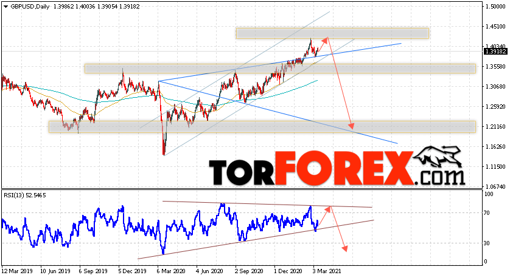The width and height of the screenshot is (510, 278).
Task: Select the RSI(13) 52.5465 indicator label
Action: click(x=25, y=195)
